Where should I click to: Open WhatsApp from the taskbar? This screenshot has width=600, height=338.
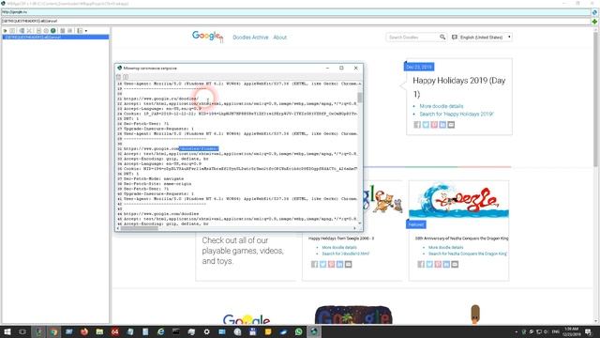298,331
